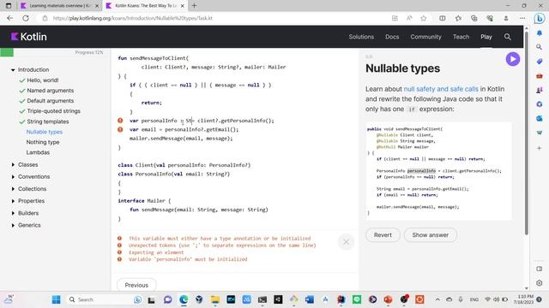549x308 pixels.
Task: Open a new browser tab
Action: point(195,6)
